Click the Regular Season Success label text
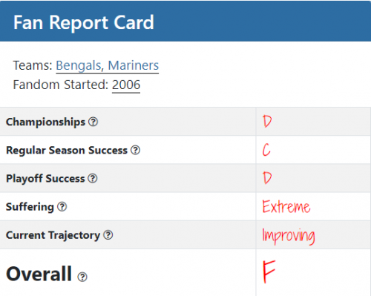 pos(67,150)
